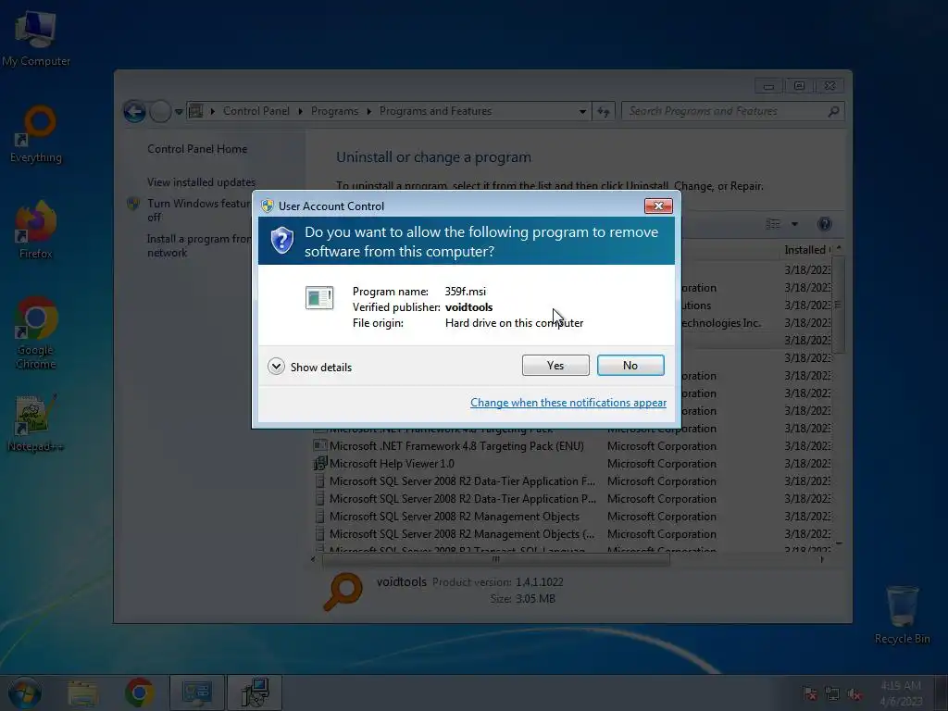This screenshot has height=711, width=948.
Task: Open recent pages dropdown beside navigation buttons
Action: [179, 112]
